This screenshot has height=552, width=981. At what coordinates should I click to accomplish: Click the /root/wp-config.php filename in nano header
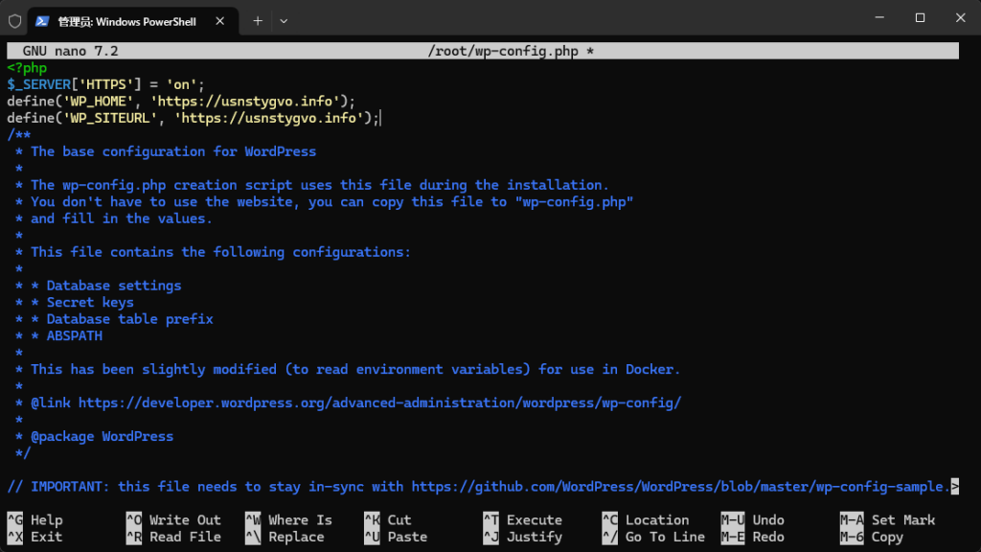(503, 51)
